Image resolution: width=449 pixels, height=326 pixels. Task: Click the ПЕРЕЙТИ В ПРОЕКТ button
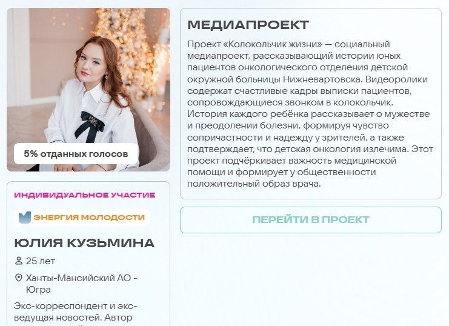[x=311, y=220]
